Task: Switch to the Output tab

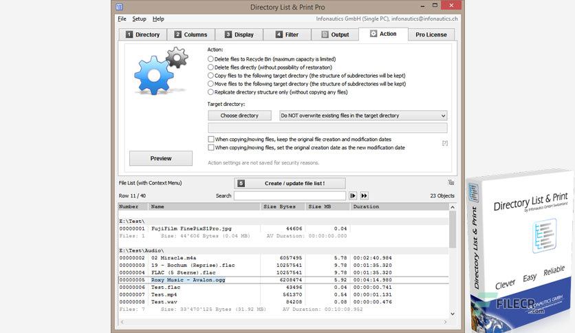Action: (x=335, y=34)
